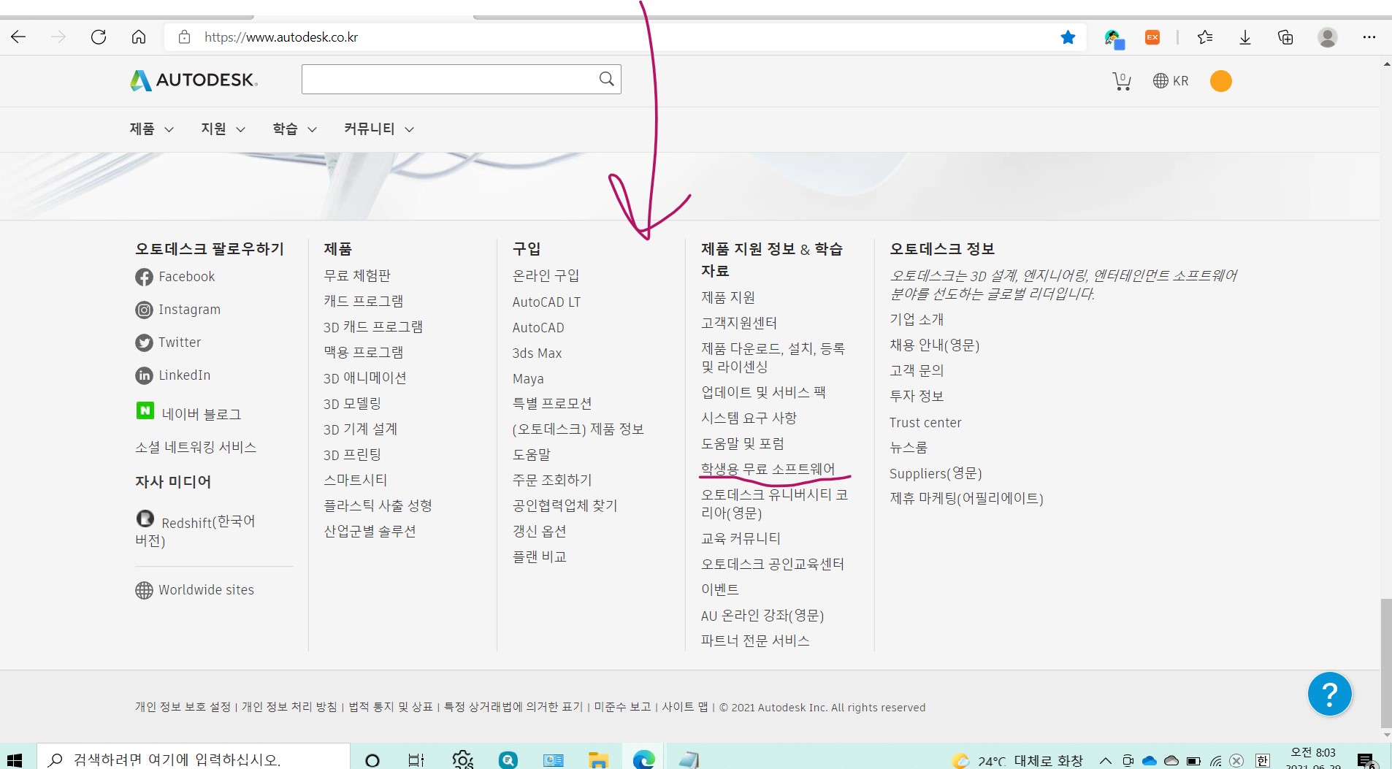Open the Trust center link
The height and width of the screenshot is (769, 1392).
[925, 423]
